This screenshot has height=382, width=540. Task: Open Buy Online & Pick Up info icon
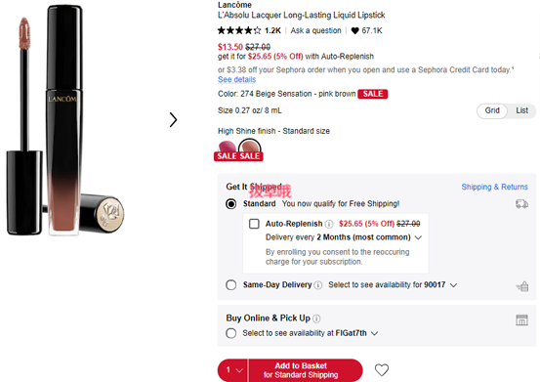coord(316,318)
